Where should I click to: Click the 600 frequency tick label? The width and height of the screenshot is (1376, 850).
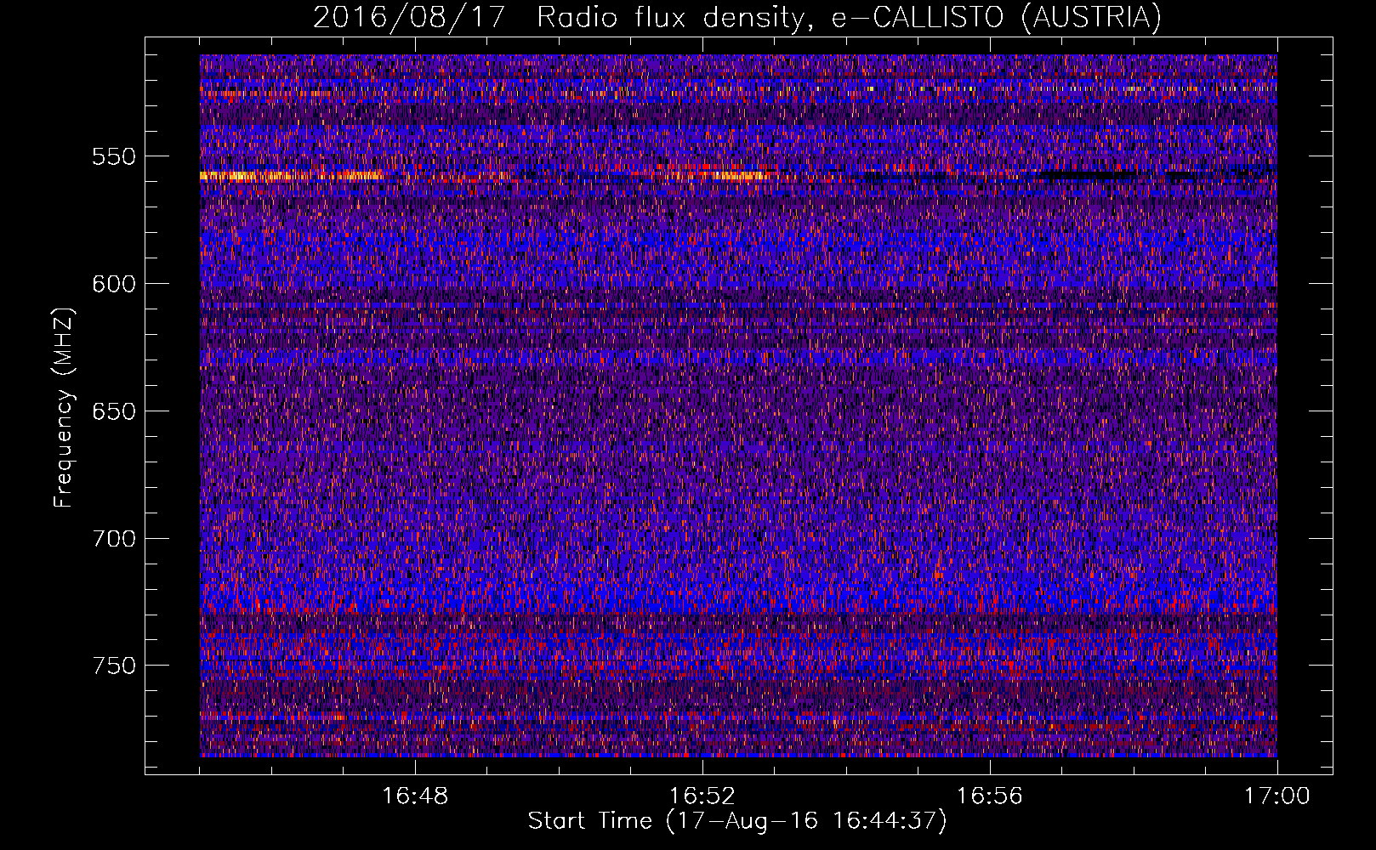point(114,284)
